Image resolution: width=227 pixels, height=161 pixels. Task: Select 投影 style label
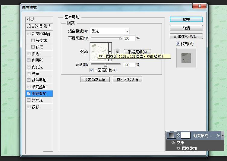(x=36, y=107)
